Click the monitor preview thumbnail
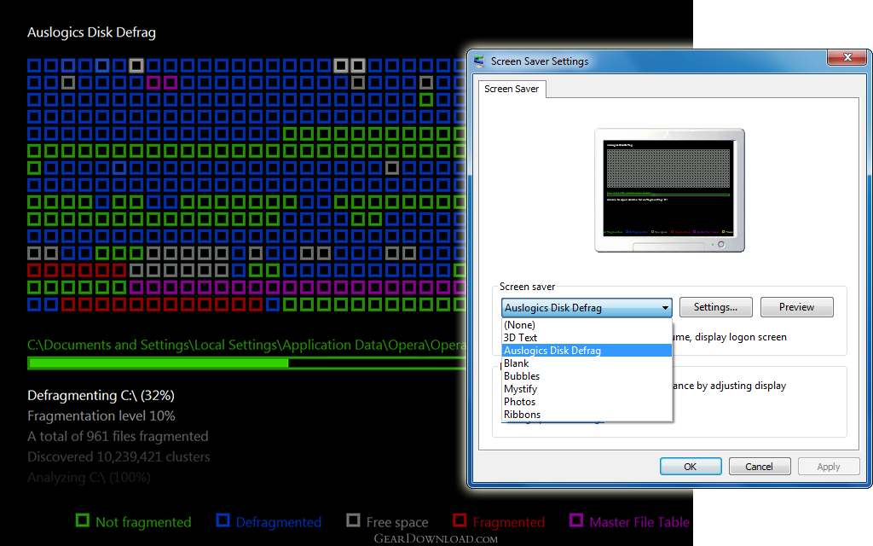873x546 pixels. tap(669, 190)
